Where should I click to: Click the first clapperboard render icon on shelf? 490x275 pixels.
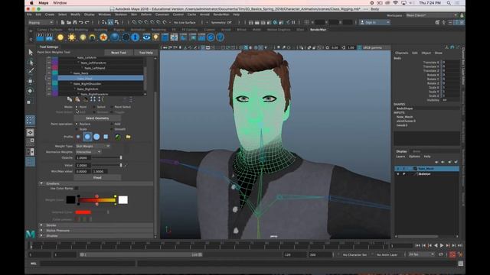pyautogui.click(x=40, y=37)
